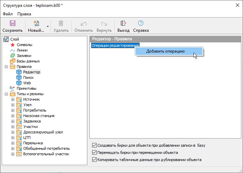
Task: Click the Новый (New) toolbar icon
Action: [x=36, y=24]
